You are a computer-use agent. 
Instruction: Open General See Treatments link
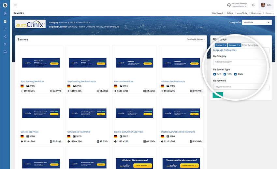point(79,132)
